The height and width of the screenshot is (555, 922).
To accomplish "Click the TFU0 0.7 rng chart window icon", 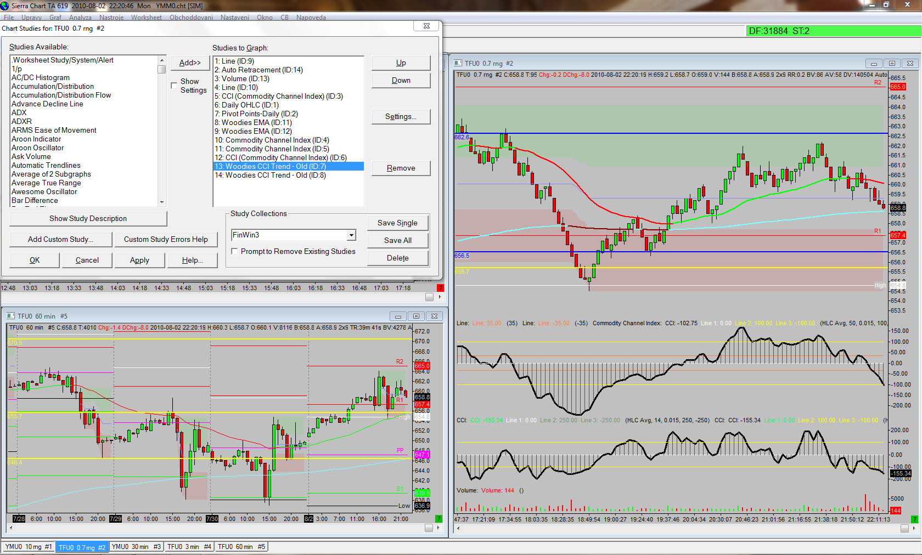I will tap(458, 63).
